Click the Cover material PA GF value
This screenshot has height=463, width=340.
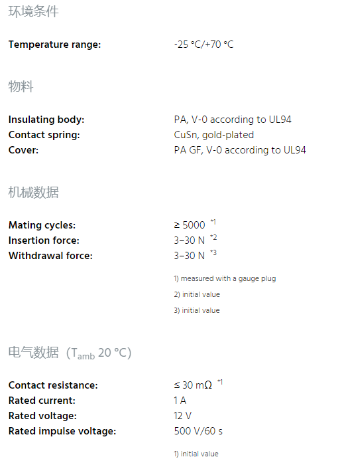click(x=240, y=150)
